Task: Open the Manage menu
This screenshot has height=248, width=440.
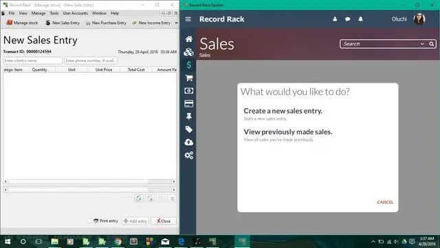Action: 38,13
